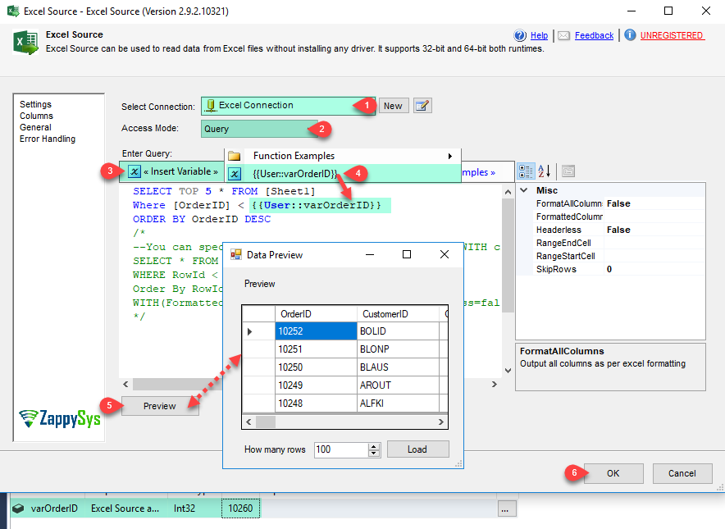Screen dimensions: 725x529
Task: Expand the Function Examples submenu arrow
Action: pos(450,156)
